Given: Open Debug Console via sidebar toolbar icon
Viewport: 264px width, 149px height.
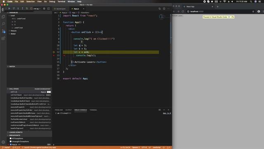Looking at the screenshot, I should click(49, 9).
